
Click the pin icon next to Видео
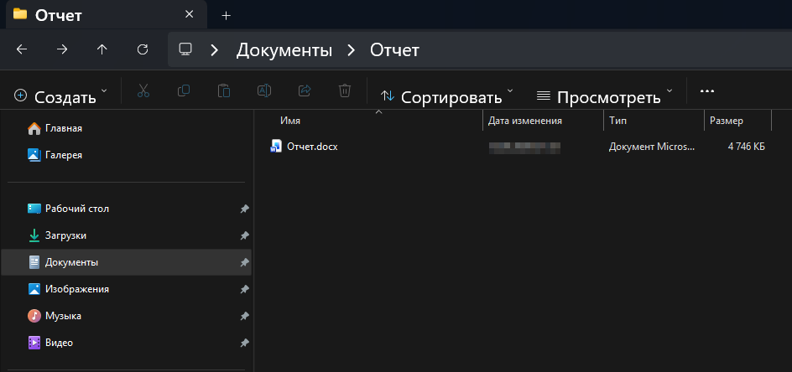(x=244, y=343)
